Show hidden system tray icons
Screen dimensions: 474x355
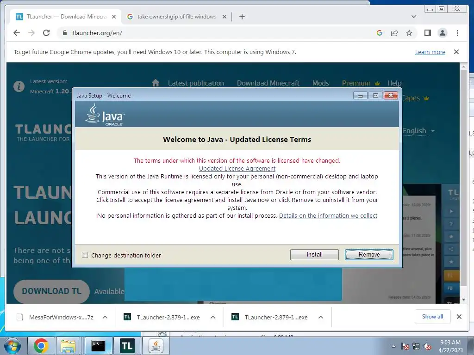pos(393,347)
